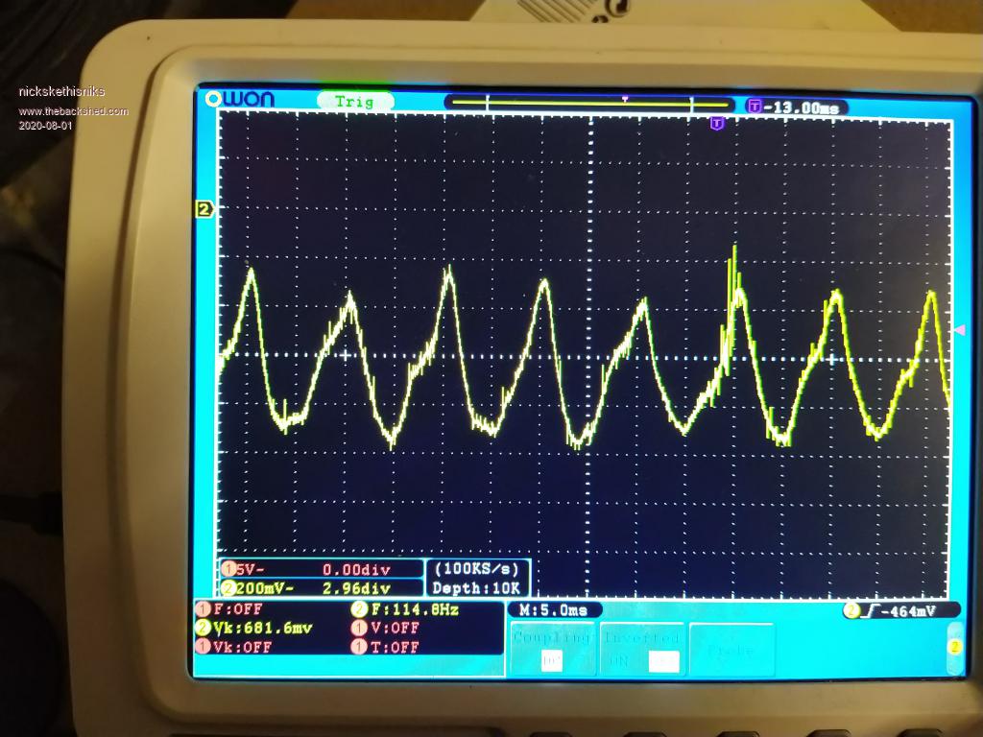Select the waveform memory overview bar
The height and width of the screenshot is (737, 983).
click(x=589, y=103)
